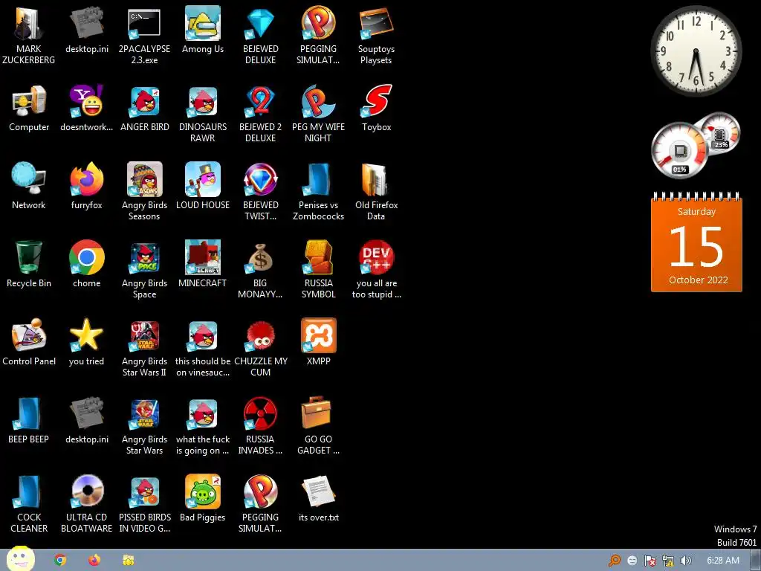
Task: Open network status tray icon
Action: pos(668,561)
